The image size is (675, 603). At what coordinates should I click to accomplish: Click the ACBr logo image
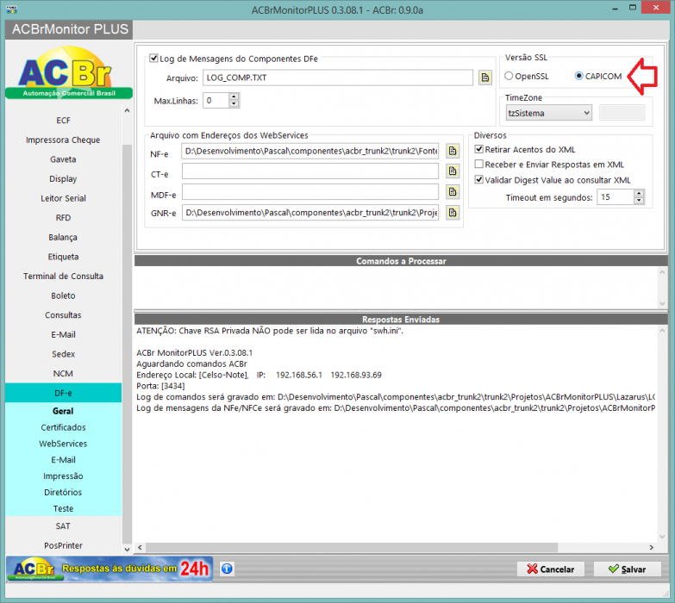pos(69,72)
